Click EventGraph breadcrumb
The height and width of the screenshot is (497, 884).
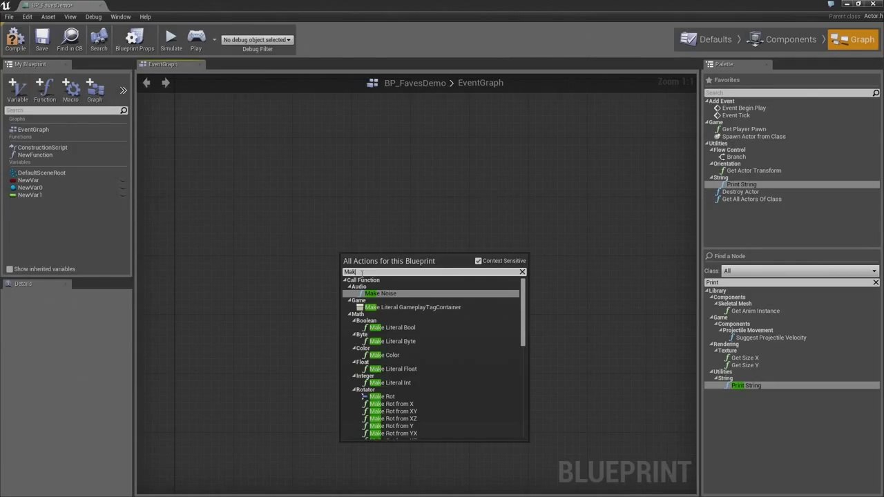[x=481, y=83]
